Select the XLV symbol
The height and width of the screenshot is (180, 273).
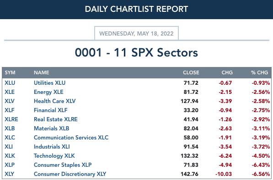[10, 101]
